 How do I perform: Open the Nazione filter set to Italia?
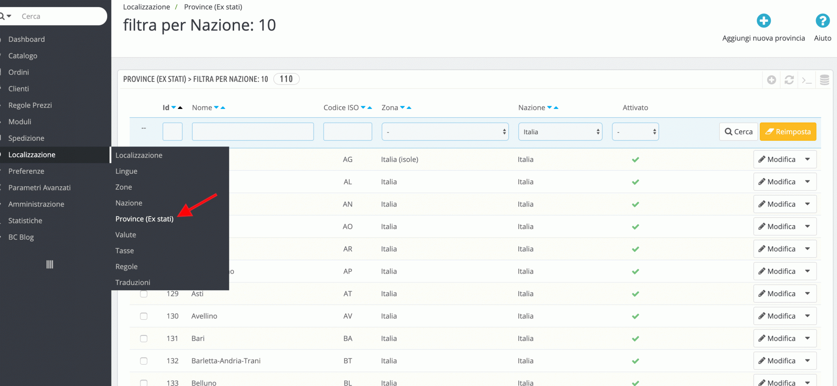click(560, 132)
